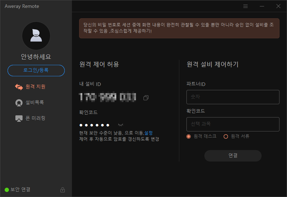Open the 설정 settings link
Screen dimensions: 287x197
tap(149, 133)
